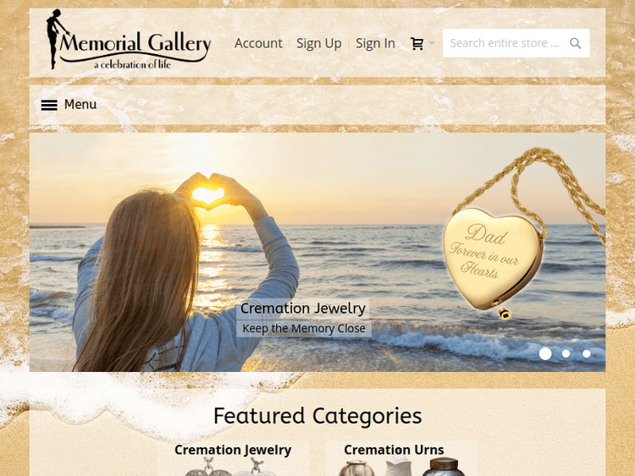Image resolution: width=635 pixels, height=476 pixels.
Task: Go to Account page
Action: coord(258,43)
